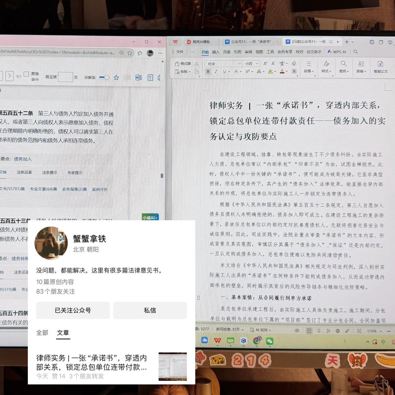
Task: Click the Character Shading A icon
Action: pos(294,72)
